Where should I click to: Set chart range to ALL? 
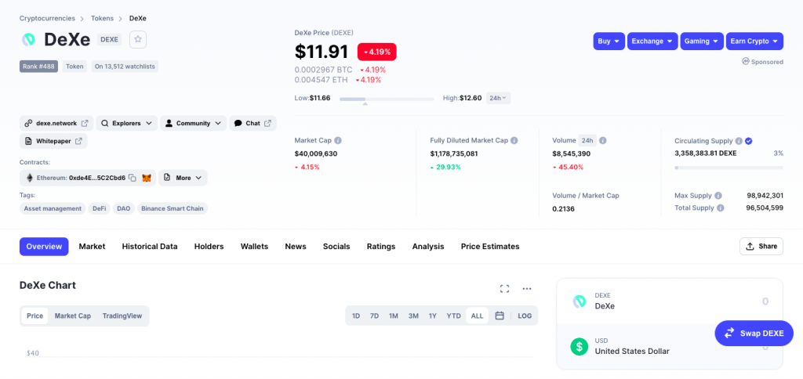pos(477,316)
